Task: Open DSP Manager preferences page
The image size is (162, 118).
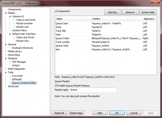Action: point(19,62)
